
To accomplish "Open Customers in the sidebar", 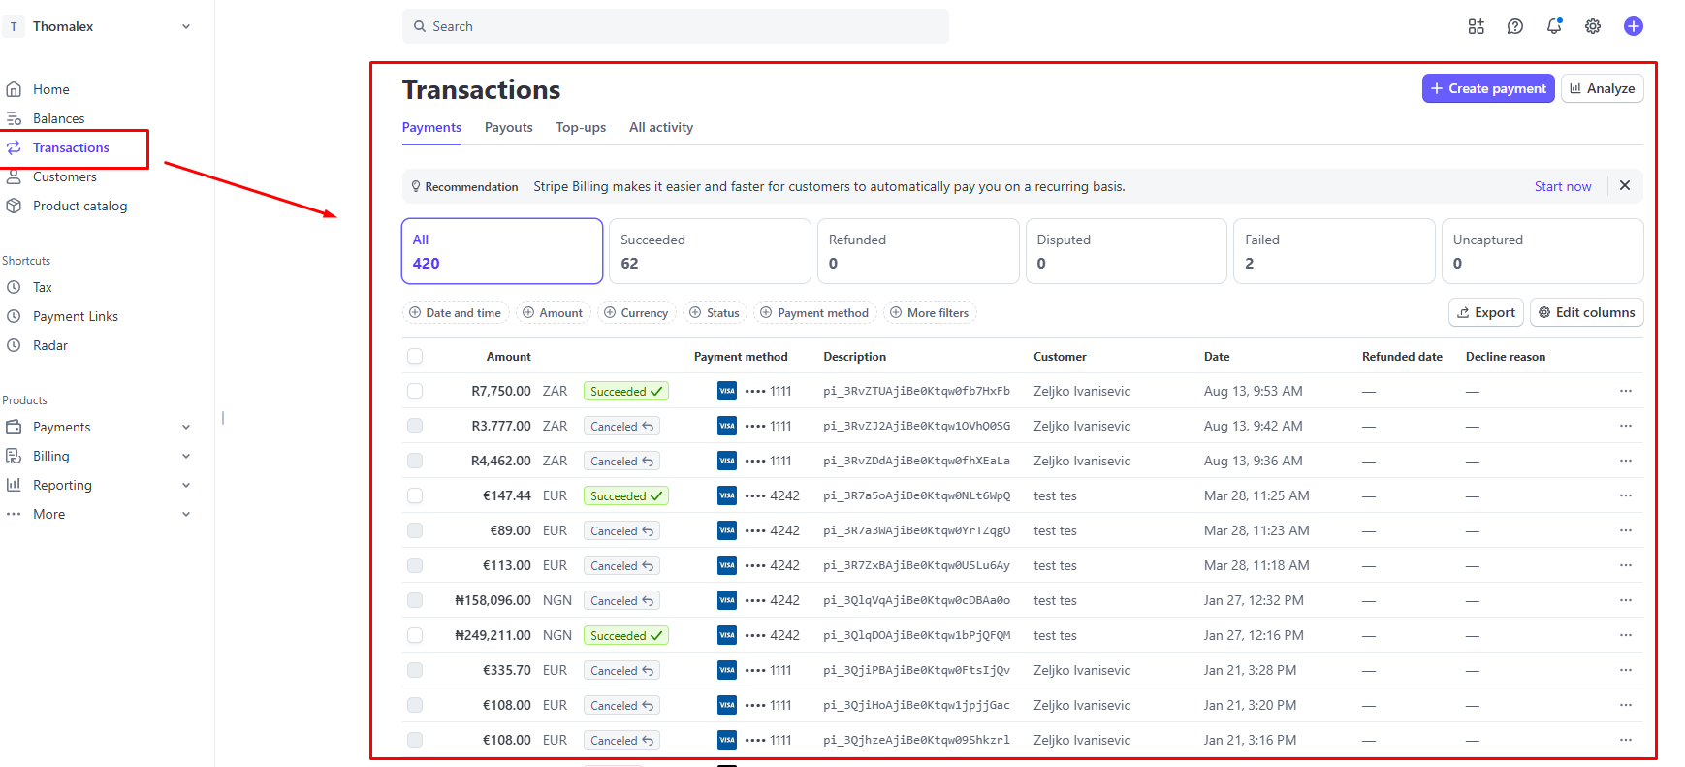I will 65,176.
